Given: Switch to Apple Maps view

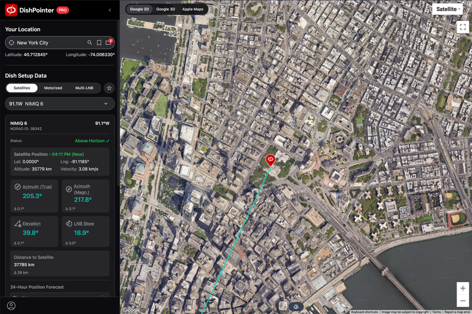Looking at the screenshot, I should click(x=192, y=9).
